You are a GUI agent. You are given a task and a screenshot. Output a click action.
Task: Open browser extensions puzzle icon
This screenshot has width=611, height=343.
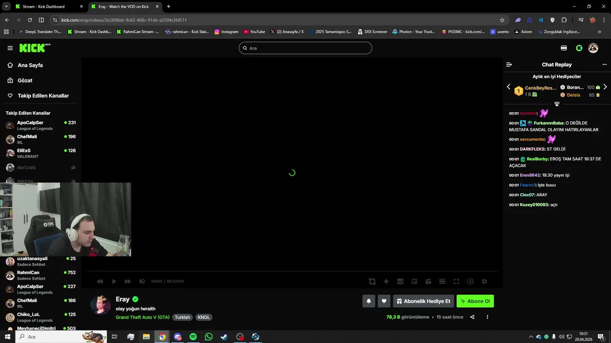(564, 20)
